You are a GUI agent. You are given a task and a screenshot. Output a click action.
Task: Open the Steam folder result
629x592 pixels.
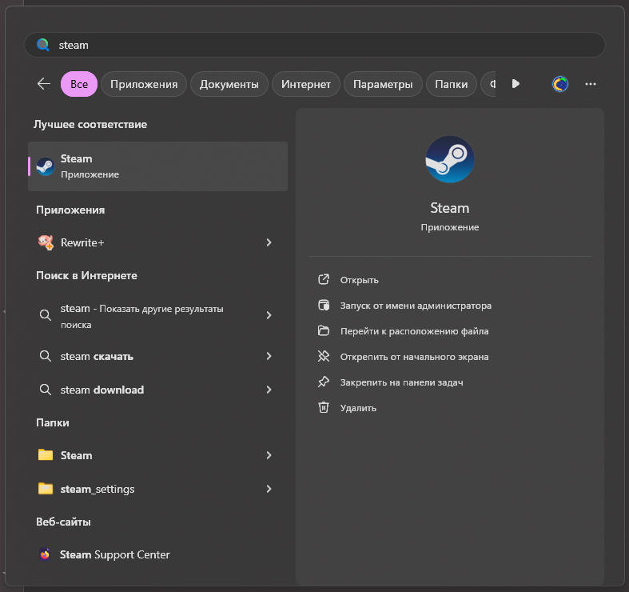157,455
